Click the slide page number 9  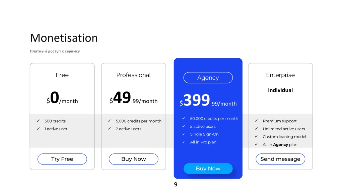pos(176,185)
